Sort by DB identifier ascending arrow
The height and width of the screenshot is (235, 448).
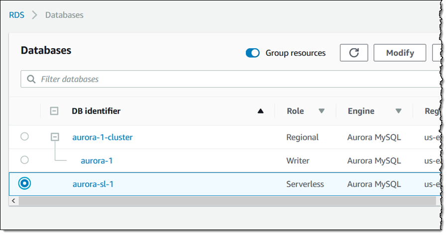point(260,111)
